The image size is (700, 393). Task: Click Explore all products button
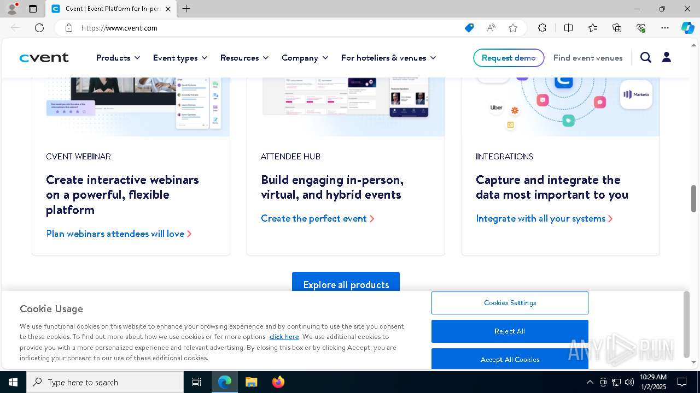pos(346,283)
